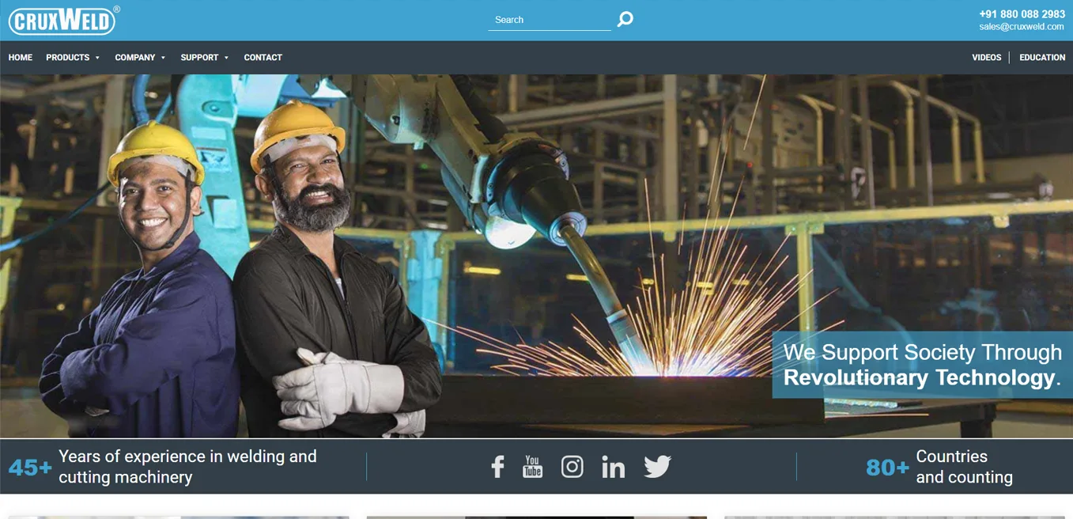
Task: Click the 80+ Countries and counting text
Action: click(x=939, y=467)
